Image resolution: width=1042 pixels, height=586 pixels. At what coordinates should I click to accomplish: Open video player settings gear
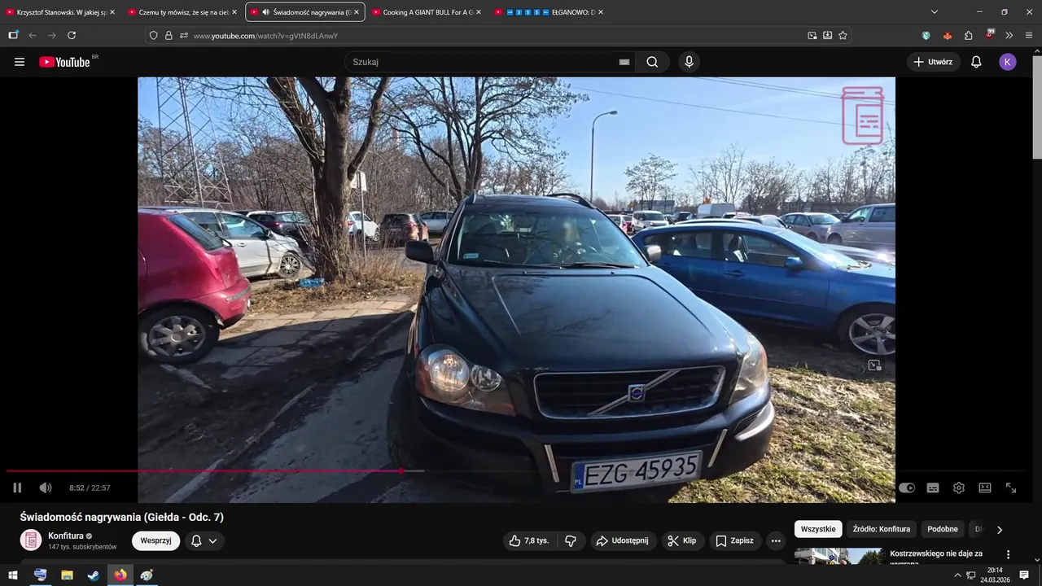[x=959, y=488]
